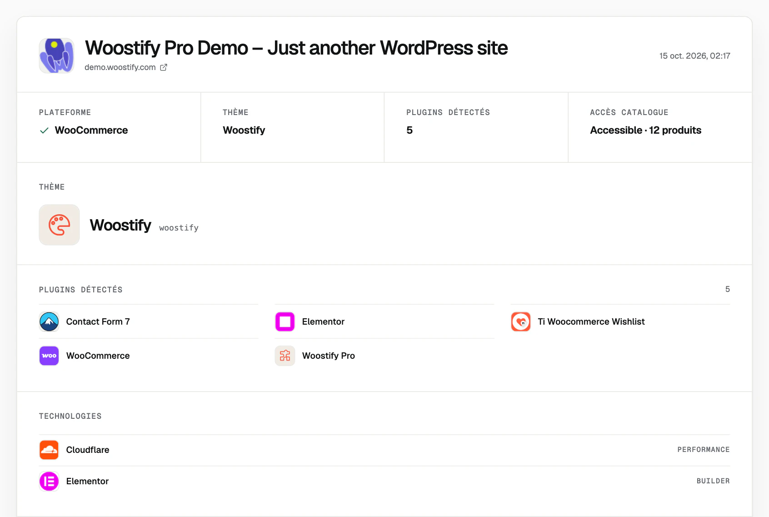769x517 pixels.
Task: Select the Contact Form 7 plugin name
Action: coord(98,321)
